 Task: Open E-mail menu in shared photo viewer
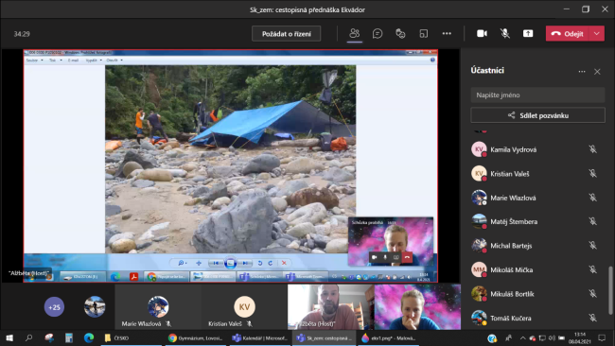[x=73, y=61]
